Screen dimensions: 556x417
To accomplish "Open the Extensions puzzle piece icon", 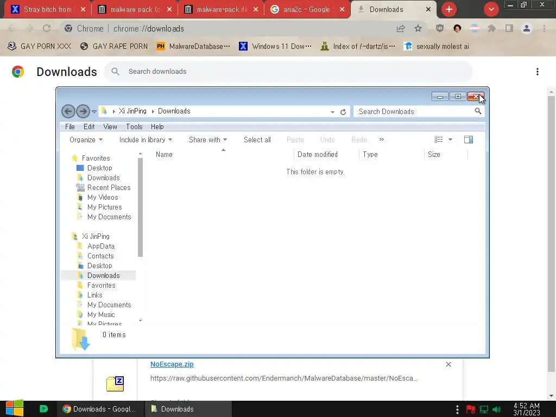I will coord(491,28).
